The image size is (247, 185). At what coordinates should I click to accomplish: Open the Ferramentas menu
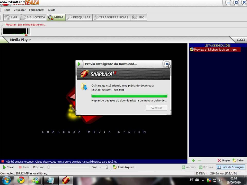(x=37, y=10)
